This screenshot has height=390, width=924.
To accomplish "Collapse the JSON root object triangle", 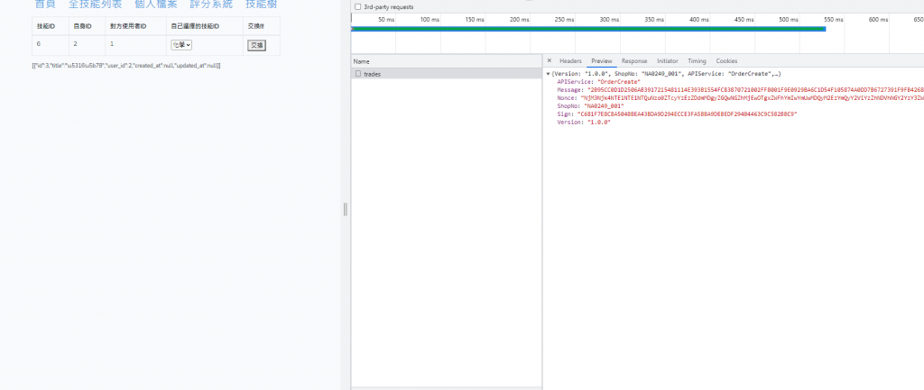I will click(548, 74).
